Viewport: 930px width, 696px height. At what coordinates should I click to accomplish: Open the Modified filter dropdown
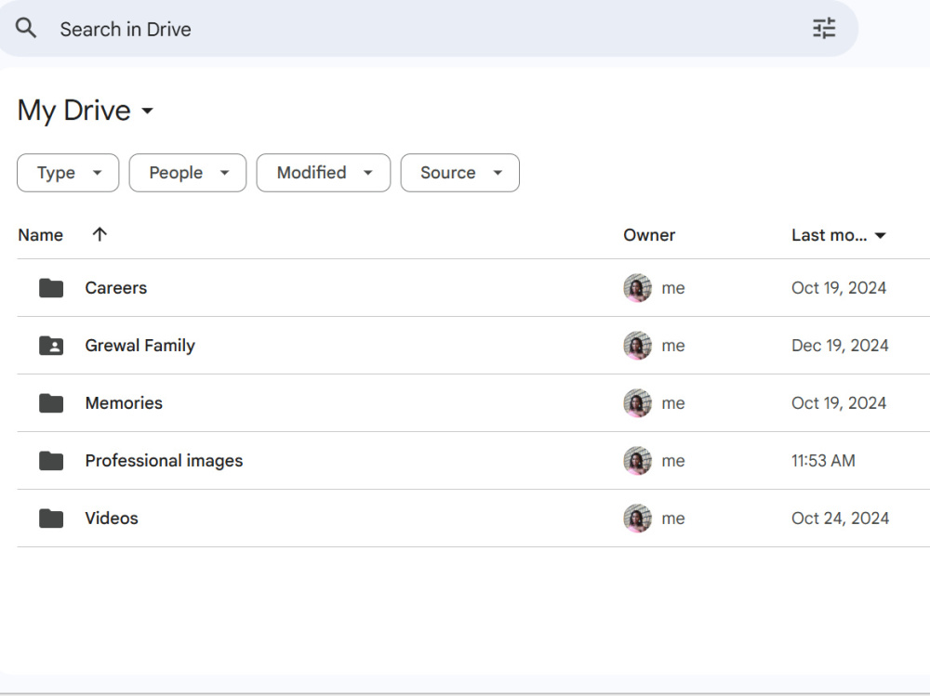click(x=324, y=173)
